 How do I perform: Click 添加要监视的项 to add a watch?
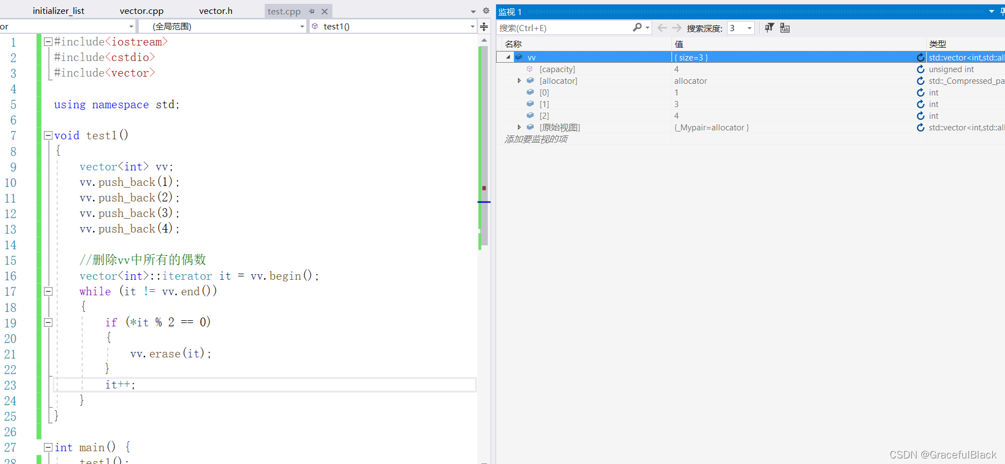536,139
